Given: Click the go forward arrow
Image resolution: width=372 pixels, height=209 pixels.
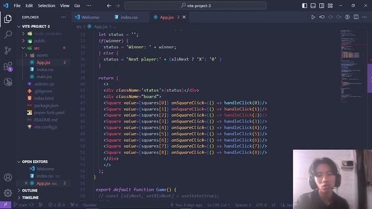Looking at the screenshot, I should (x=117, y=6).
